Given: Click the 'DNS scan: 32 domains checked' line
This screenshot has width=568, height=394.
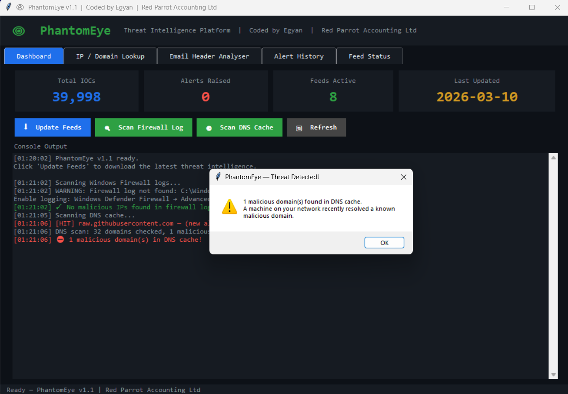Looking at the screenshot, I should point(112,232).
